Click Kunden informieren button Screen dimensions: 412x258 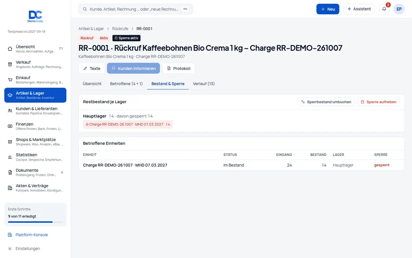[x=133, y=68]
